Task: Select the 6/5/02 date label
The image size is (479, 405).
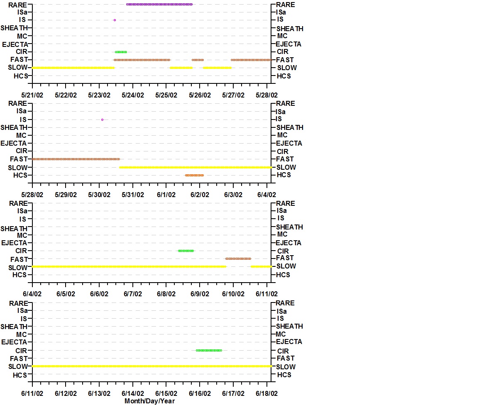Action: (x=66, y=294)
